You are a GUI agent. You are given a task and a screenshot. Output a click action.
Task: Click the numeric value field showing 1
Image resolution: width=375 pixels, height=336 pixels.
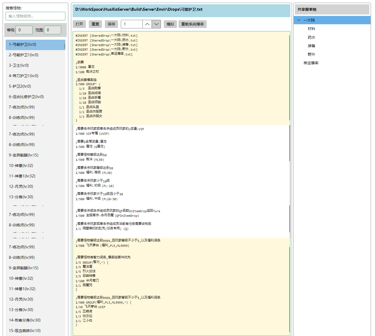tap(132, 24)
